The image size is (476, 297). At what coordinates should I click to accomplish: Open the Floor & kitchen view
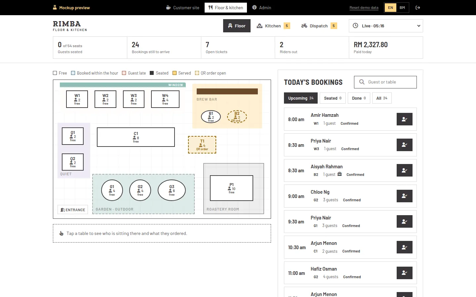pos(226,8)
